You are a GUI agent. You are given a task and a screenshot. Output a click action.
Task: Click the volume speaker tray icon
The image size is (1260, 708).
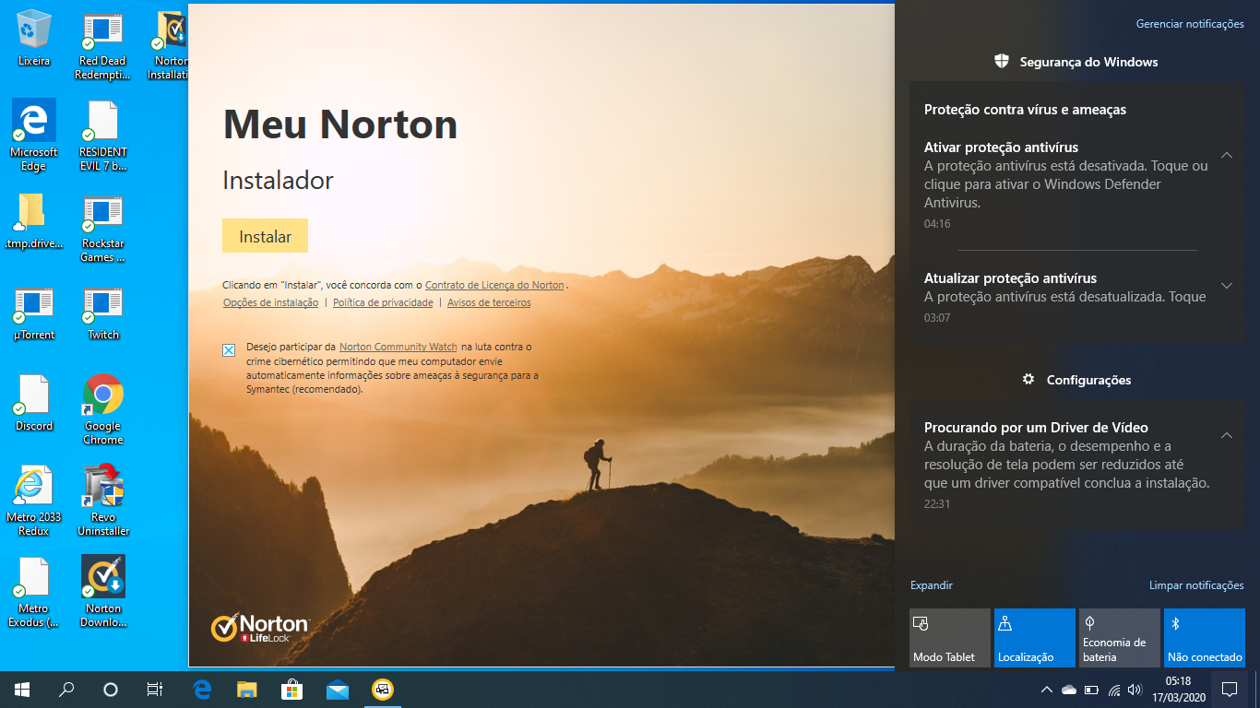point(1135,690)
